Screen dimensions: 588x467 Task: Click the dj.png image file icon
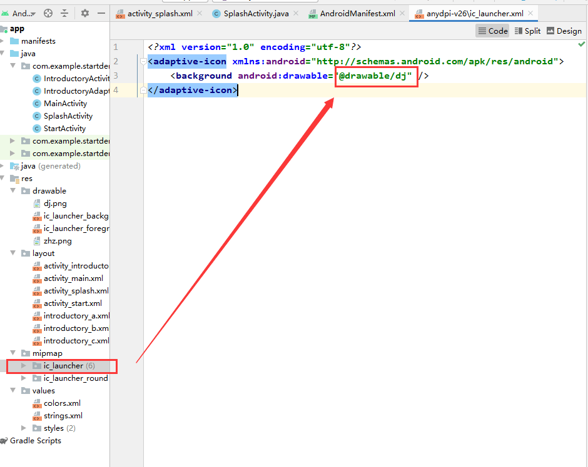coord(37,204)
